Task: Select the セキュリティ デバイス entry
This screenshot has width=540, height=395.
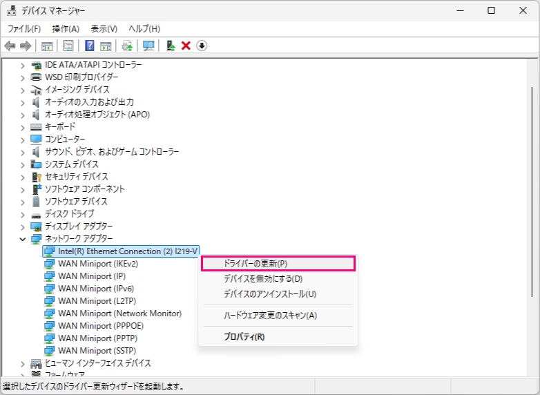Action: point(77,177)
